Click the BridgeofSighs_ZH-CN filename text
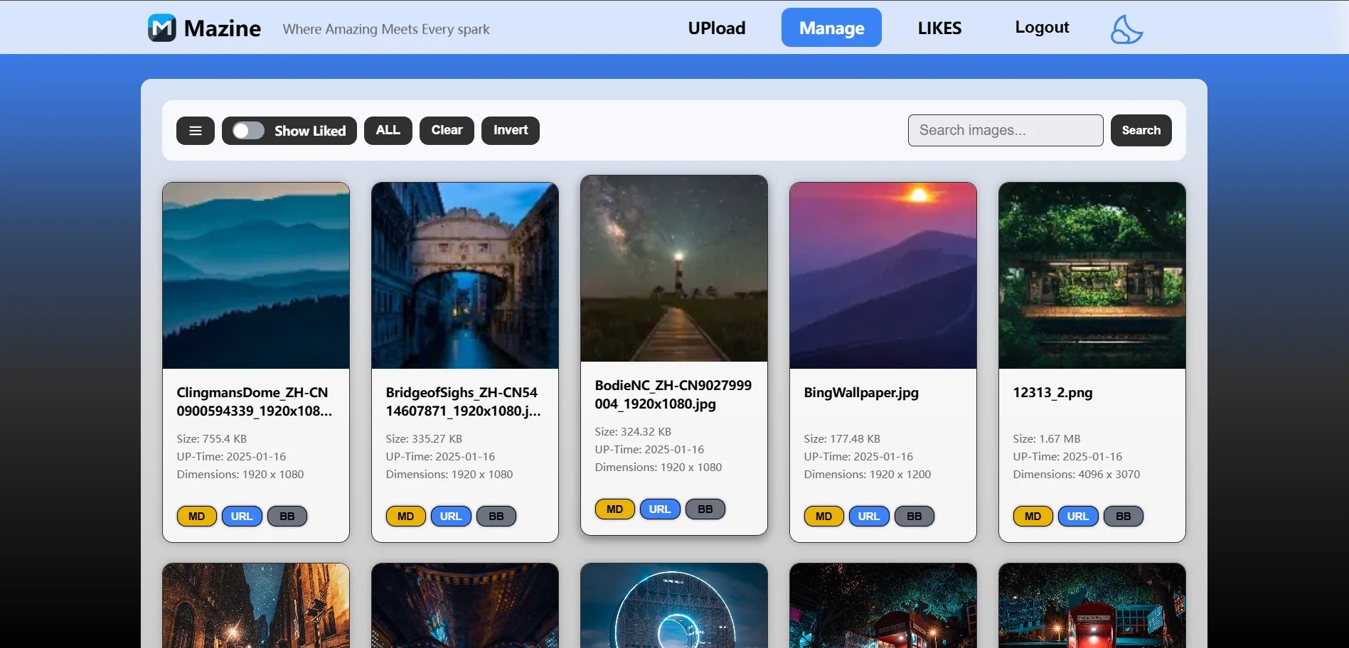This screenshot has width=1349, height=648. click(x=464, y=401)
